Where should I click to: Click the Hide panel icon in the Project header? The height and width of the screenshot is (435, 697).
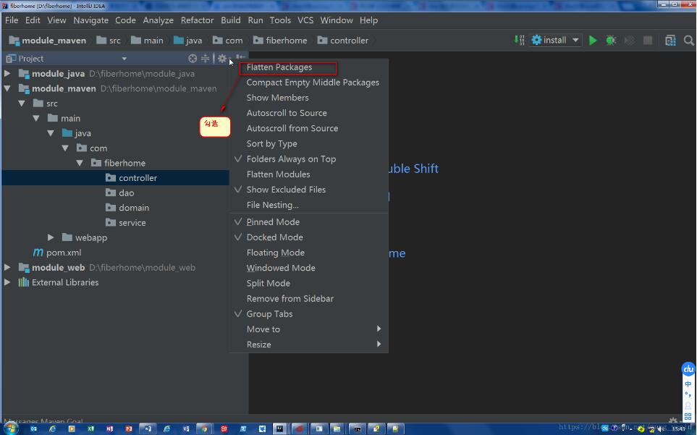[x=240, y=57]
